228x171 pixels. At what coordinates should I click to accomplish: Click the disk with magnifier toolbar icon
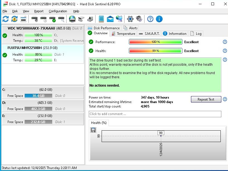point(61,19)
